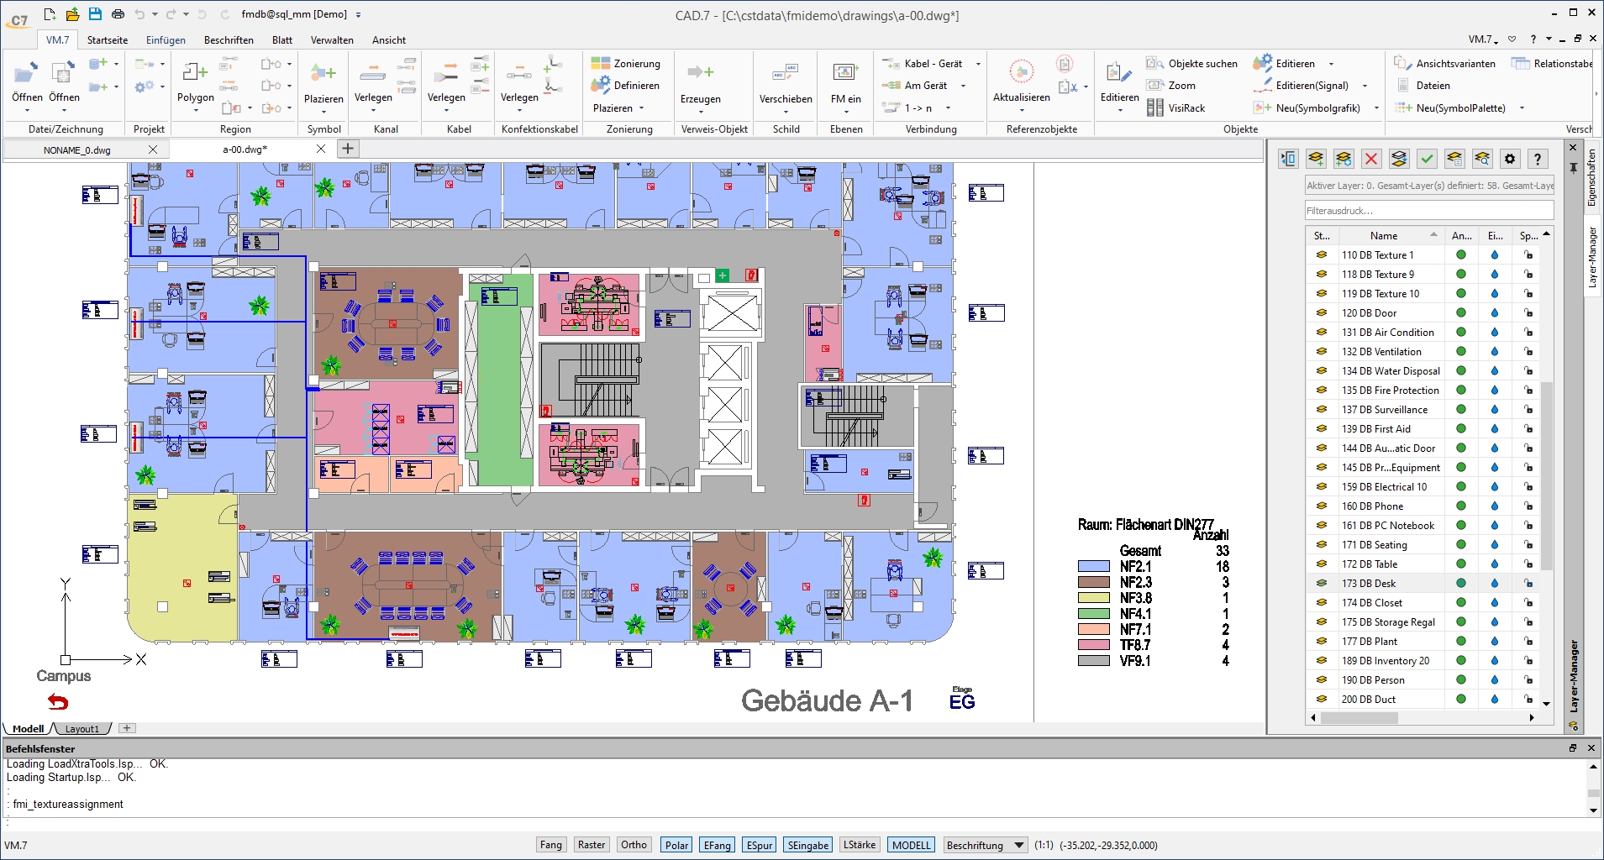The image size is (1604, 860).
Task: Expand the Am Gerät dropdown arrow
Action: [963, 86]
